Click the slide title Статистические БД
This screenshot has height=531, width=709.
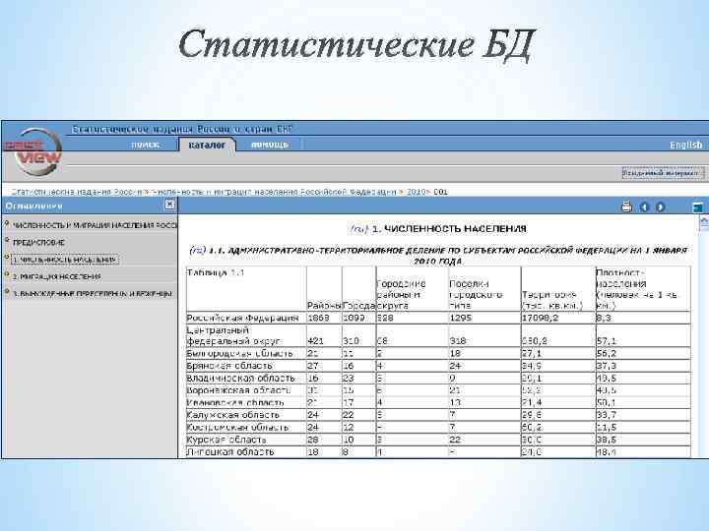(x=357, y=44)
